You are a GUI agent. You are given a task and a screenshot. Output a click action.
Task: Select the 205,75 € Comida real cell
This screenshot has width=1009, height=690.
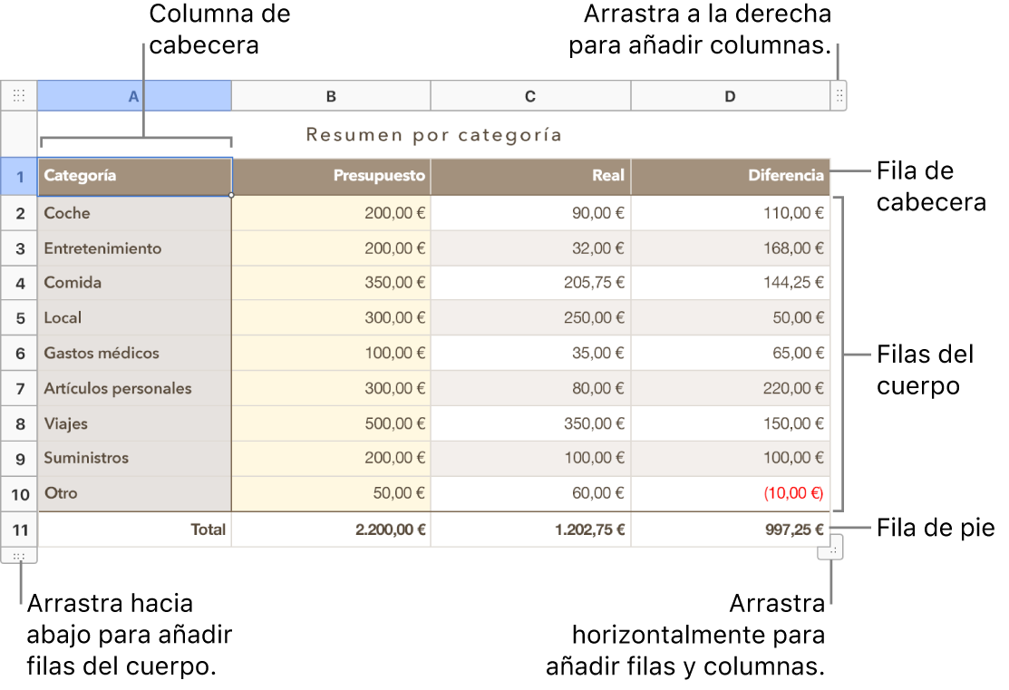coord(530,283)
